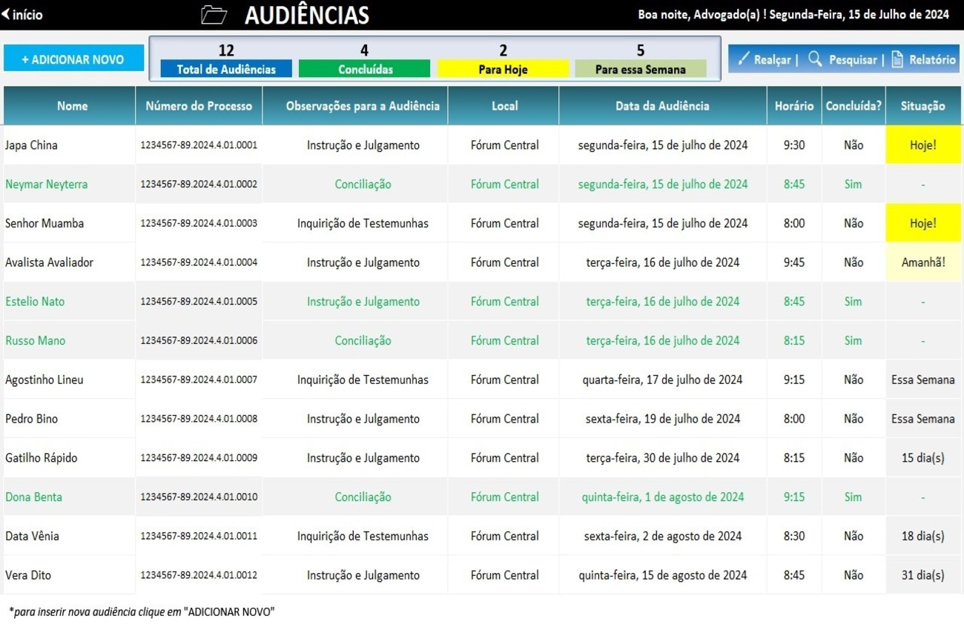Image resolution: width=964 pixels, height=630 pixels.
Task: Click the Para essa Semana indicator
Action: [x=641, y=70]
